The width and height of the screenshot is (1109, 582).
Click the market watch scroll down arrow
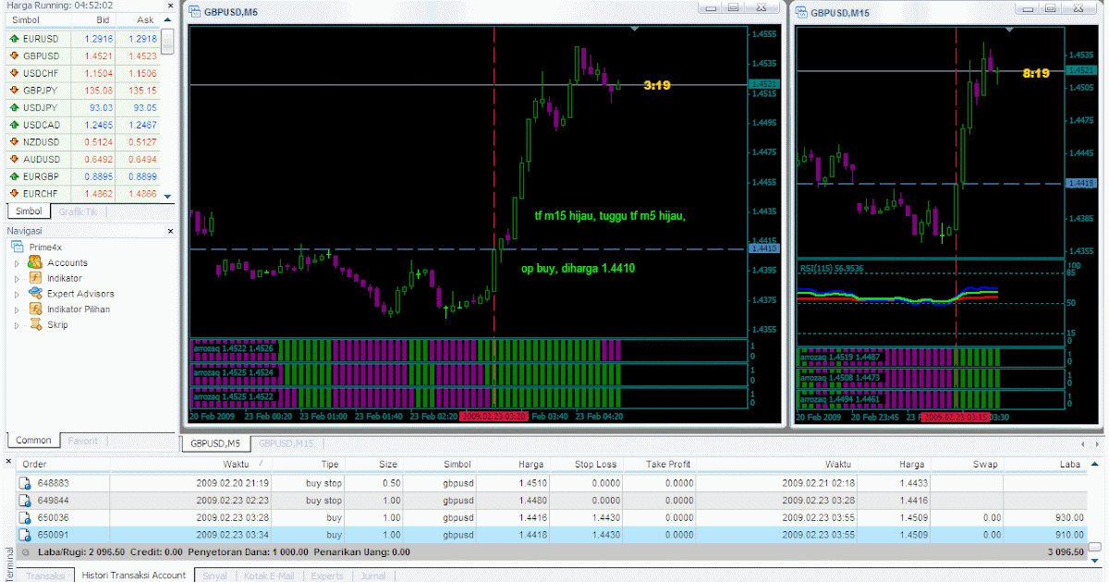(167, 196)
